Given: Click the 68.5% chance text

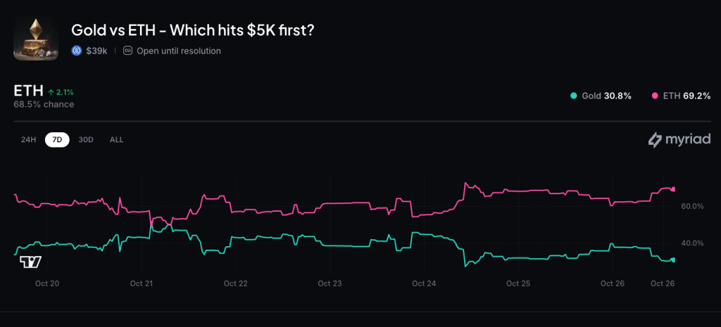Looking at the screenshot, I should point(44,105).
